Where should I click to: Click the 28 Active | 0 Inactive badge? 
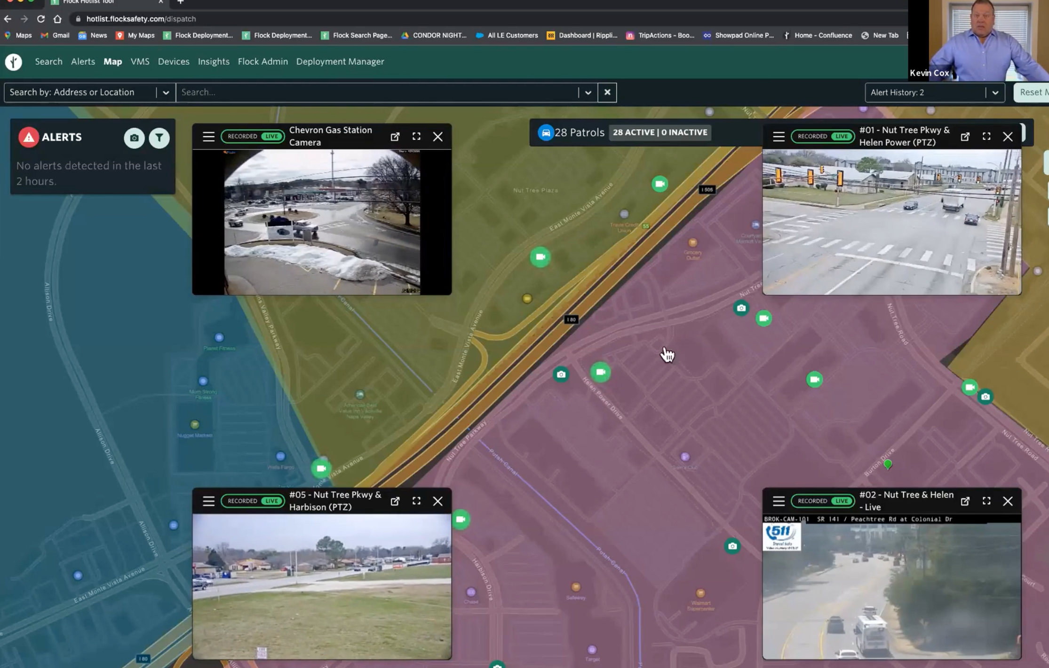coord(660,132)
